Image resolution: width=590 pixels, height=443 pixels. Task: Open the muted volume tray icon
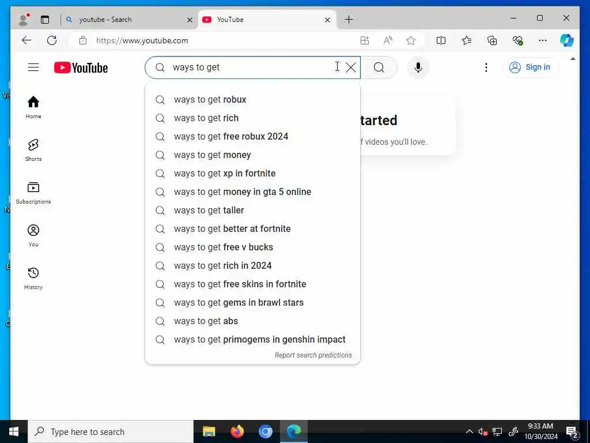coord(483,431)
